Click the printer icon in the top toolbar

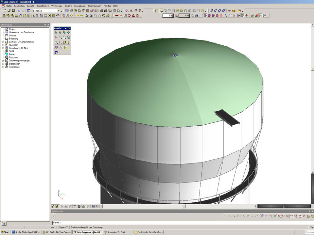pyautogui.click(x=101, y=11)
